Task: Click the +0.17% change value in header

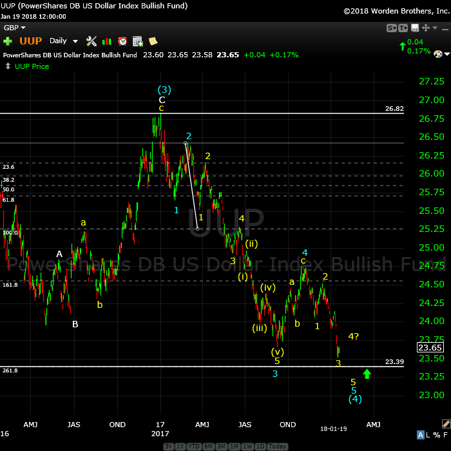Action: pos(284,55)
